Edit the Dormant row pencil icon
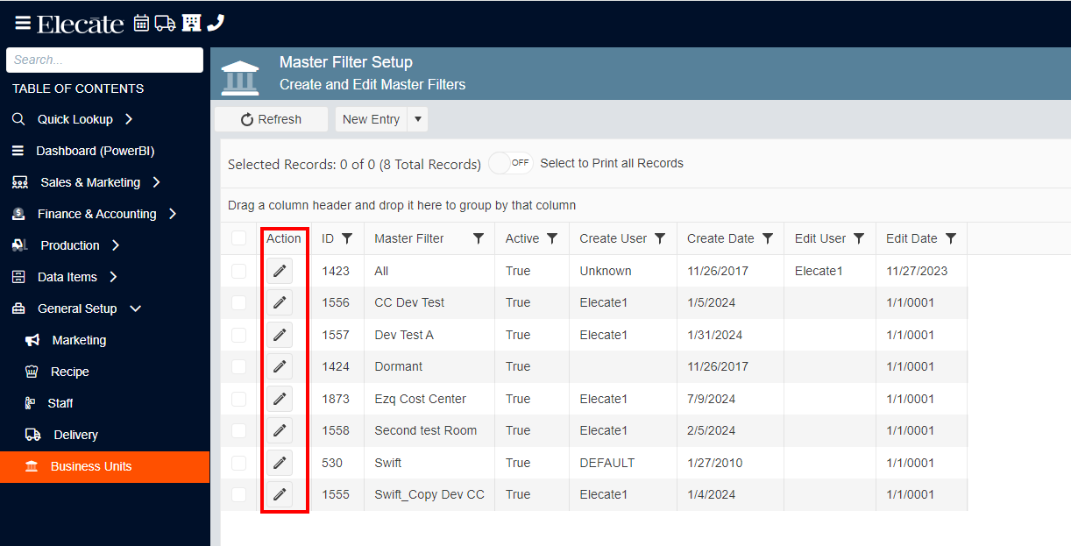Screen dimensions: 1071x546 click(x=280, y=366)
